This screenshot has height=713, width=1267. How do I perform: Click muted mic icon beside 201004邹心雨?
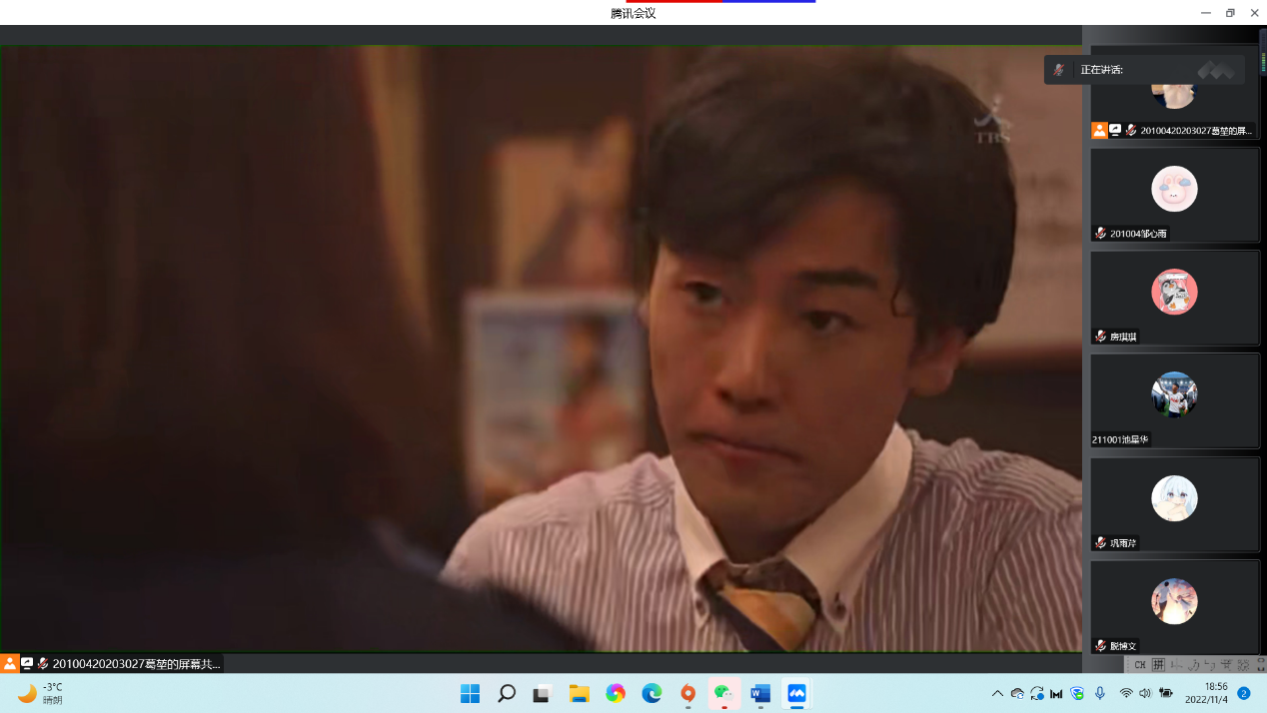pyautogui.click(x=1101, y=234)
